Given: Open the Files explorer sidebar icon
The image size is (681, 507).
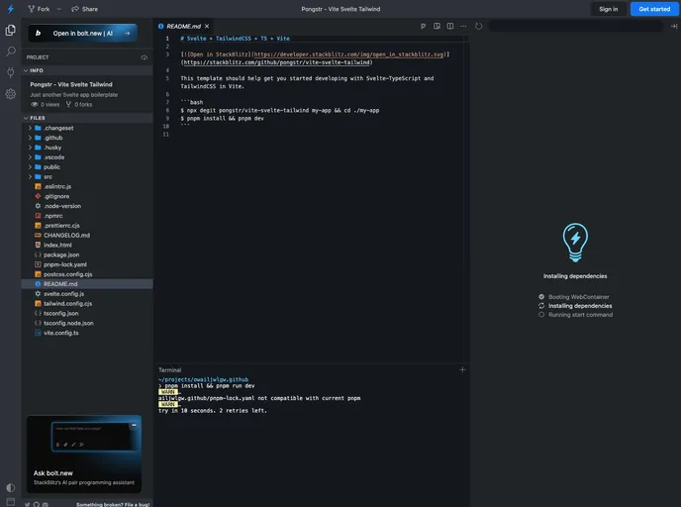Looking at the screenshot, I should point(11,30).
